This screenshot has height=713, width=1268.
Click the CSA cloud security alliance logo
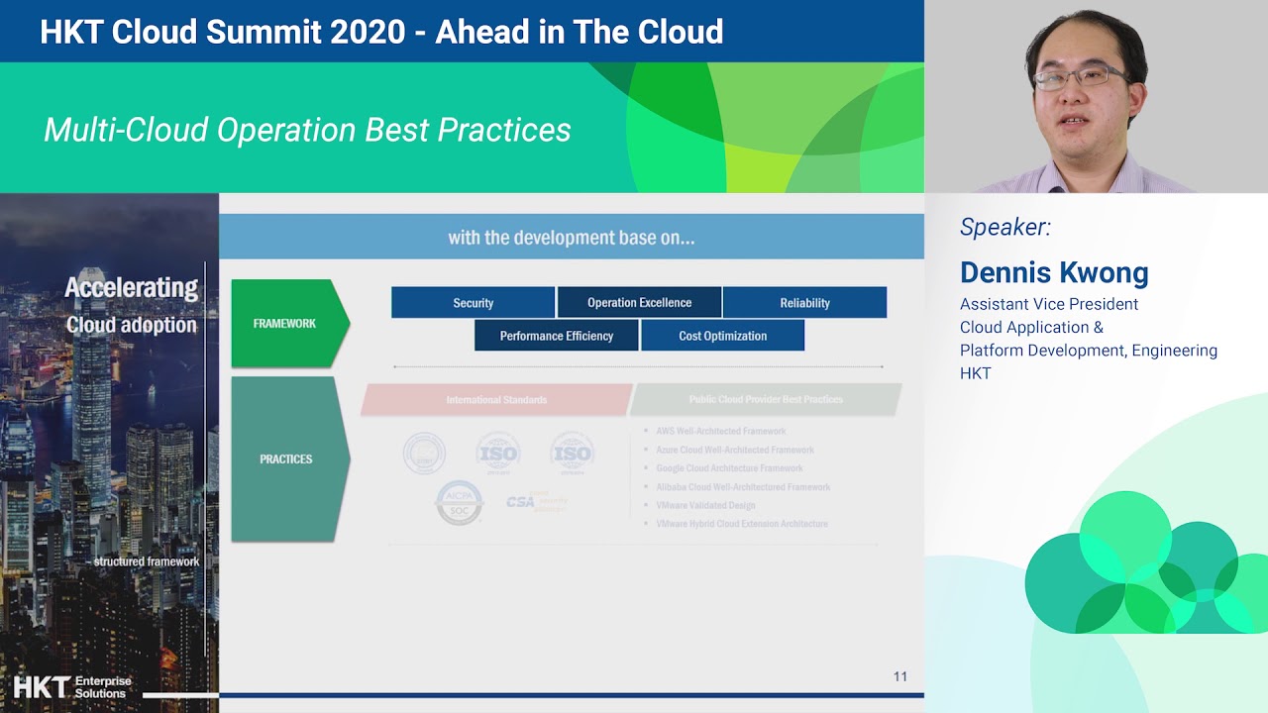(537, 502)
